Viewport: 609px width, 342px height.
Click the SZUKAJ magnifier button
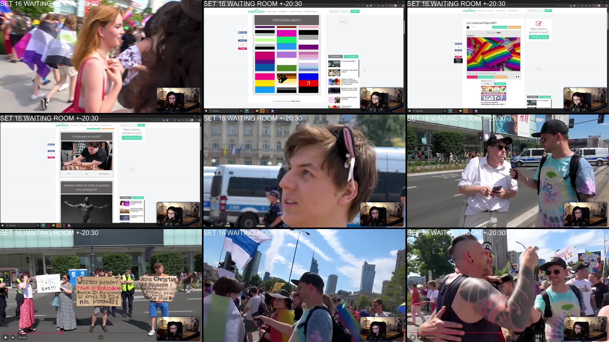click(334, 11)
